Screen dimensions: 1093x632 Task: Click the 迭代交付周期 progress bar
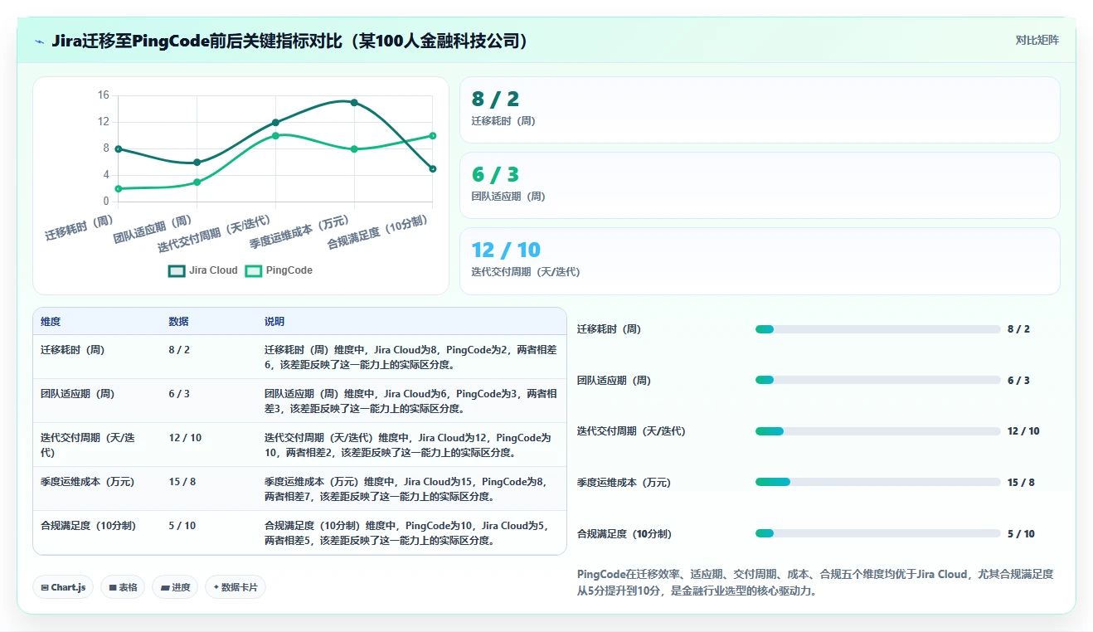coord(877,431)
